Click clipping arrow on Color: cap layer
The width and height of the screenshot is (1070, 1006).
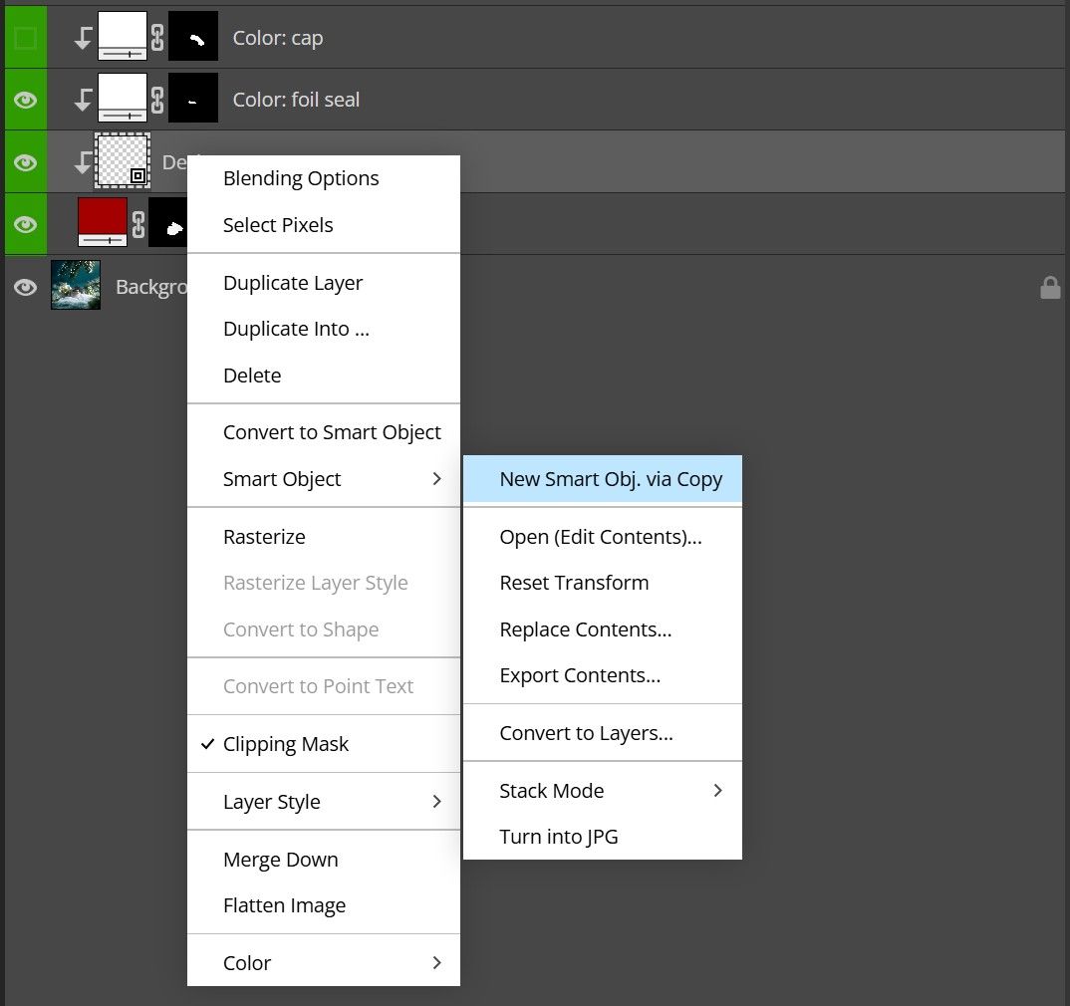click(83, 38)
